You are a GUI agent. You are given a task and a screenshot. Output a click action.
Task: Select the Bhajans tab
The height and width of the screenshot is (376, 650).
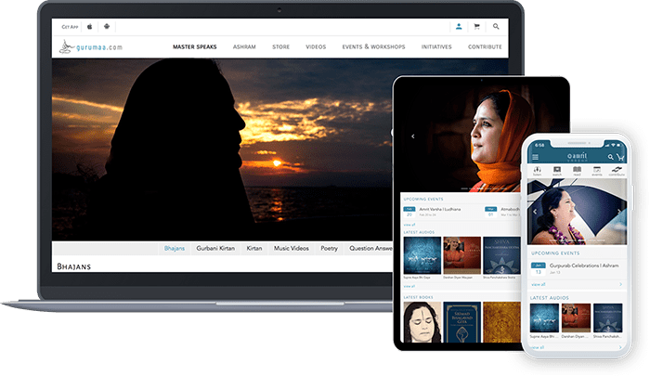pyautogui.click(x=175, y=248)
